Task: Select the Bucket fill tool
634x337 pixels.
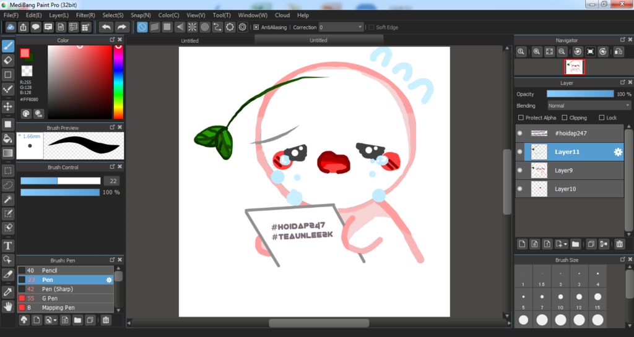Action: 7,139
